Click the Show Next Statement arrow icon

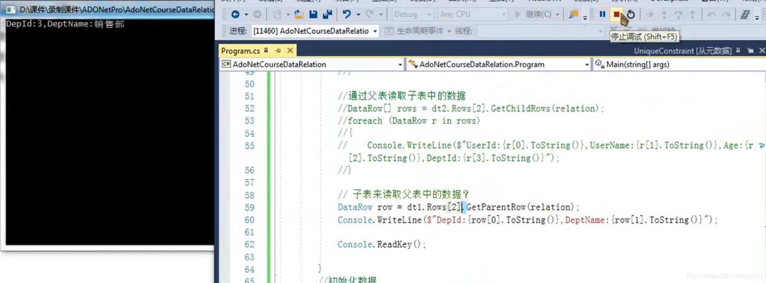[650, 15]
